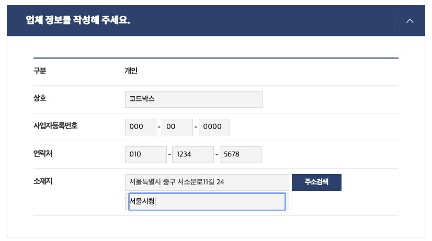Click the 연락처 prefix field showing 010
Image resolution: width=432 pixels, height=241 pixels.
[x=146, y=155]
